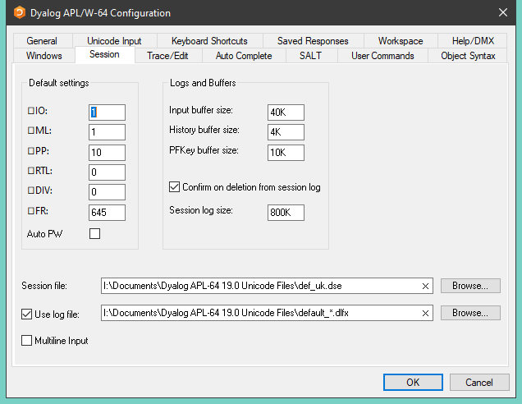Clear the Session file path with X icon
Screen dimensions: 522x404
425,286
